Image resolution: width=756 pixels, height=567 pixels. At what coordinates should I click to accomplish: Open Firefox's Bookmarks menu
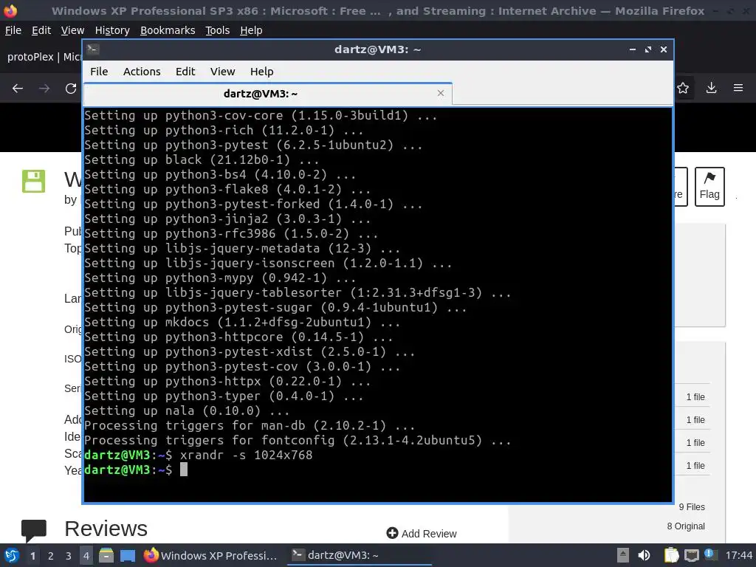click(x=168, y=30)
